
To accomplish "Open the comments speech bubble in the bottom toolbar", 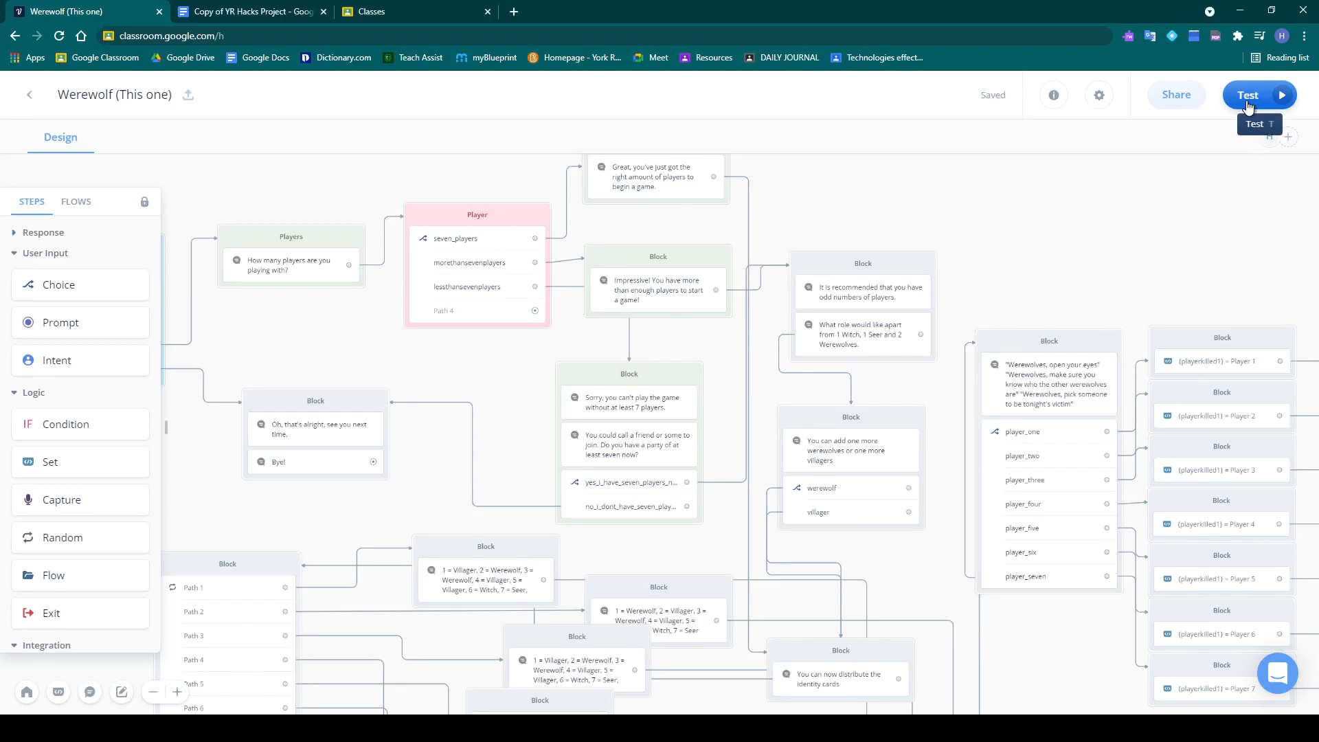I will (90, 692).
